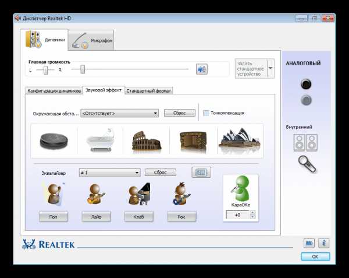Viewport: 349px width, 278px height.
Task: Apply the Поп equalizer preset button
Action: point(54,217)
